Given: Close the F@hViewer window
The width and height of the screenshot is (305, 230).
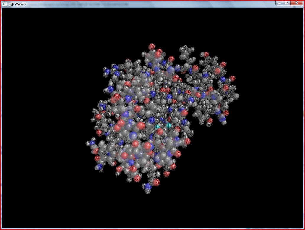Looking at the screenshot, I should (x=296, y=3).
